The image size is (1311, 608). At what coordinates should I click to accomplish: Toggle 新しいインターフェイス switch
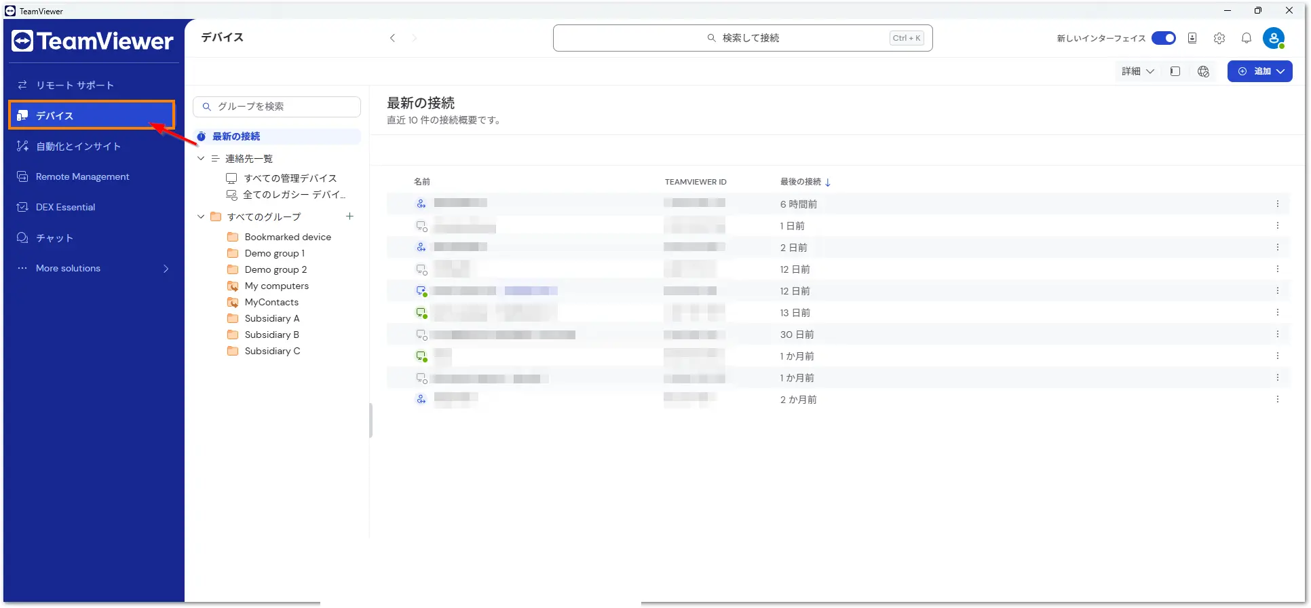pyautogui.click(x=1164, y=38)
